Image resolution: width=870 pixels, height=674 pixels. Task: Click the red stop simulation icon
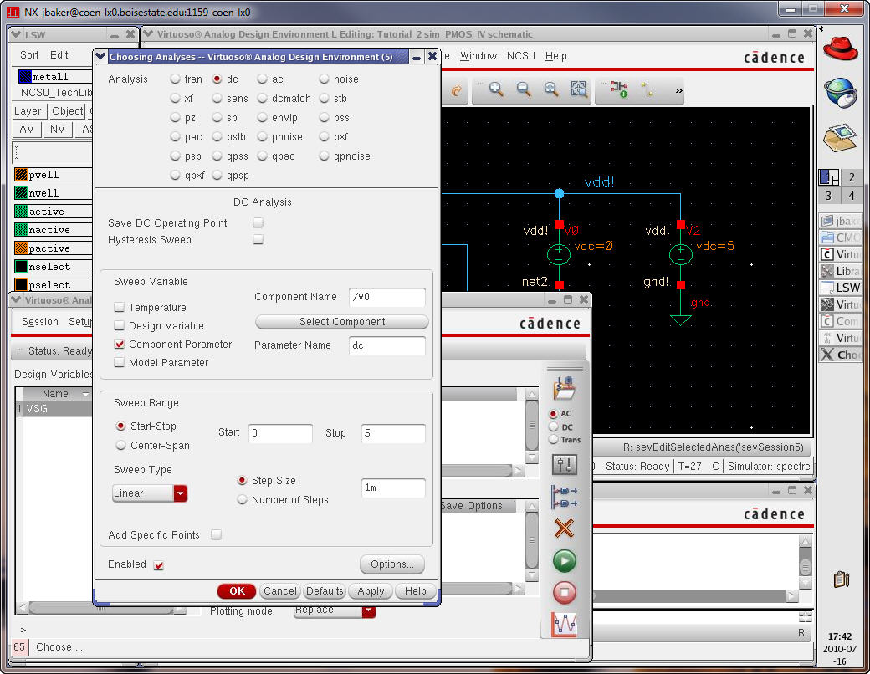point(565,592)
